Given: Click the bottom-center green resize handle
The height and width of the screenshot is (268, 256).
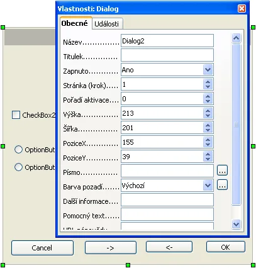Looking at the screenshot, I should (x=128, y=265).
